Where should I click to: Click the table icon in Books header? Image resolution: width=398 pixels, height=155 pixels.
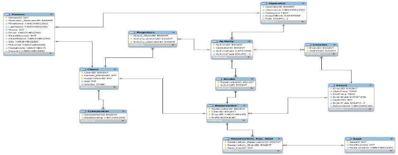(x=220, y=79)
